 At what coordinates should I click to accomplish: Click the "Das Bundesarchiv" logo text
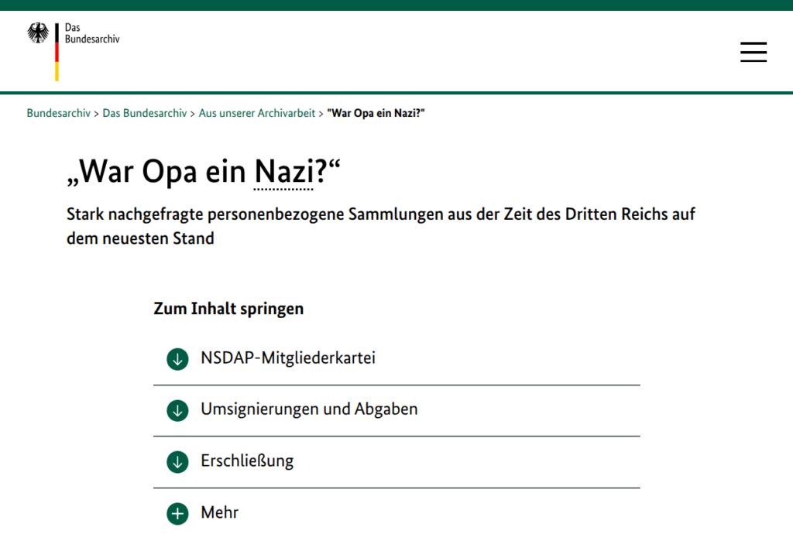click(92, 33)
